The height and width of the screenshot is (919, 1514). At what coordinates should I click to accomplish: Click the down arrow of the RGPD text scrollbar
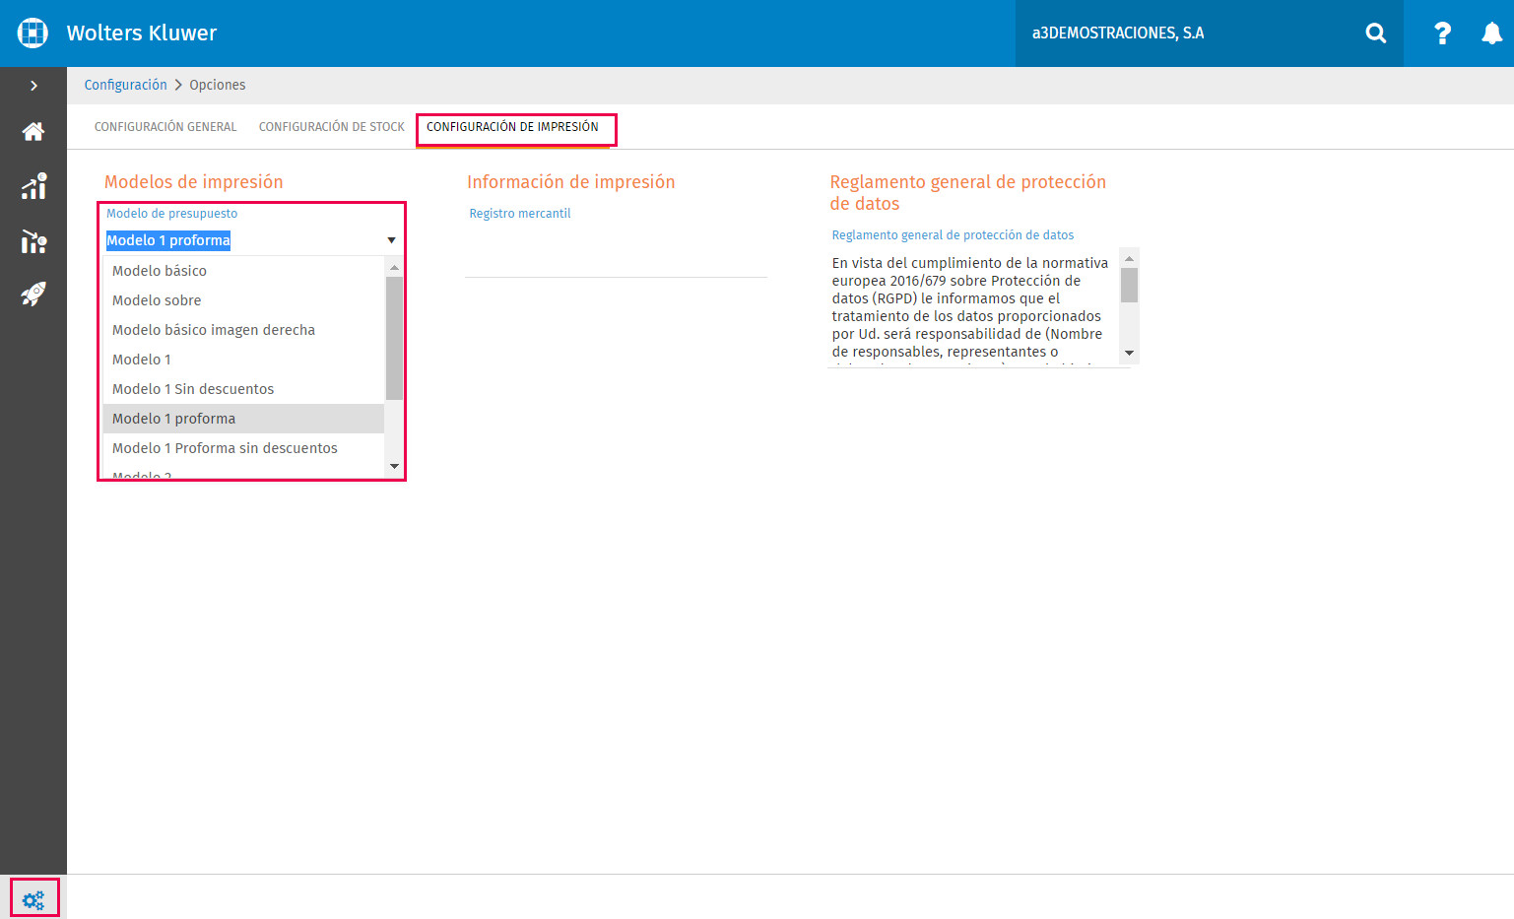click(1130, 354)
